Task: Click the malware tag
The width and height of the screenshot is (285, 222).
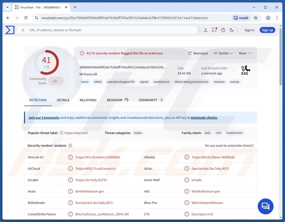Action: (x=219, y=82)
